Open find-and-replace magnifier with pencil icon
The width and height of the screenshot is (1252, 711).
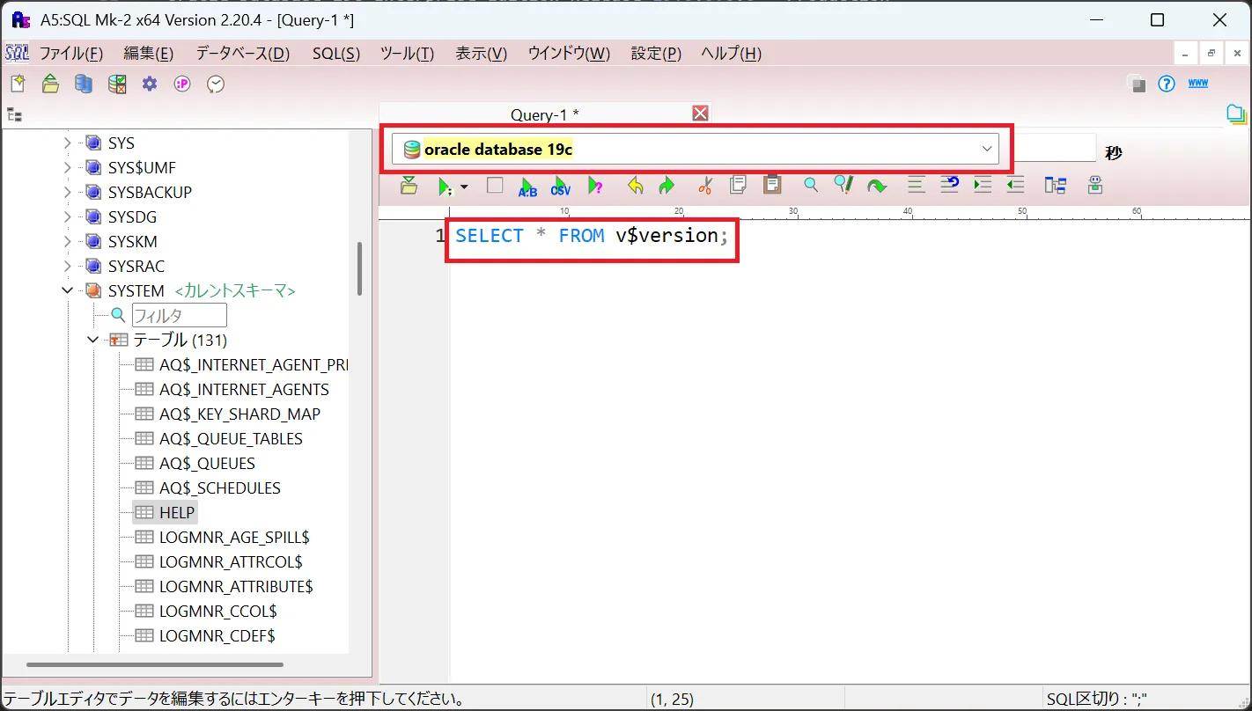coord(843,185)
